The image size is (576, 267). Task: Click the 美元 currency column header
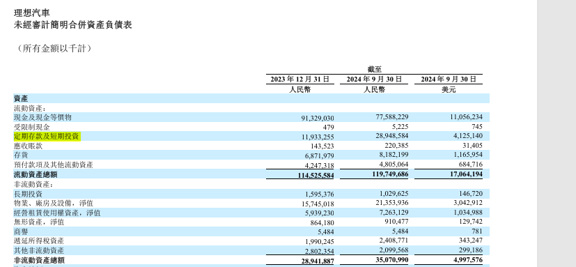click(x=449, y=89)
